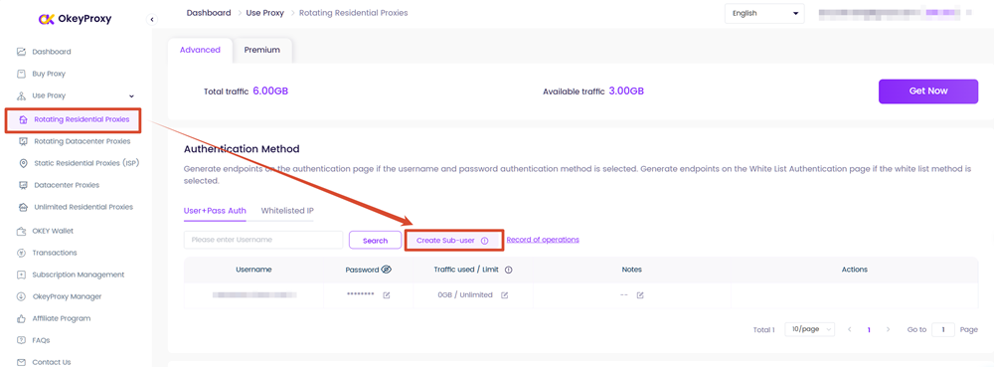This screenshot has width=994, height=367.
Task: Edit the password with the pencil icon
Action: [386, 295]
